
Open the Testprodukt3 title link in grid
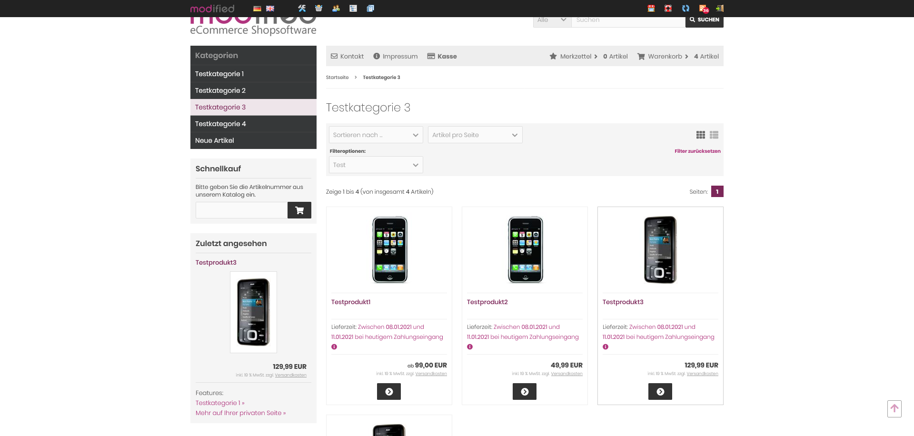[x=623, y=302]
